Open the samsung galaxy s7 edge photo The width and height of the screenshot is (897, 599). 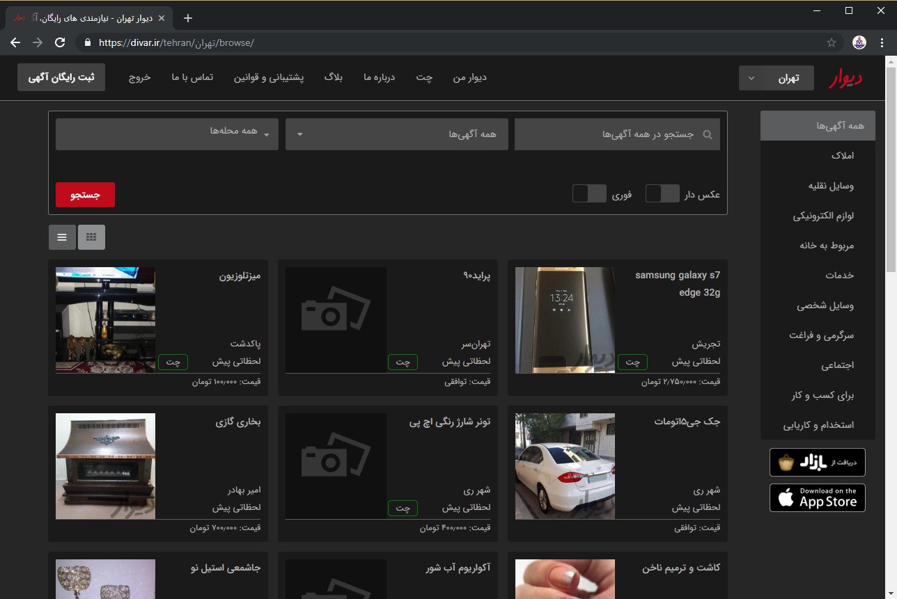565,320
